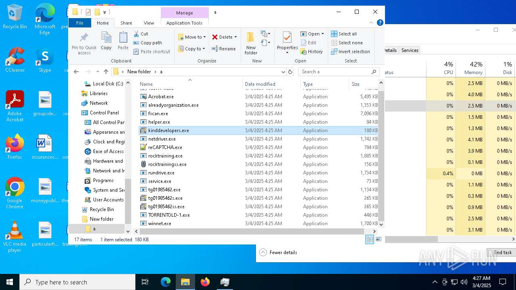This screenshot has height=290, width=516.
Task: Open recent locations dropdown
Action: pyautogui.click(x=98, y=72)
